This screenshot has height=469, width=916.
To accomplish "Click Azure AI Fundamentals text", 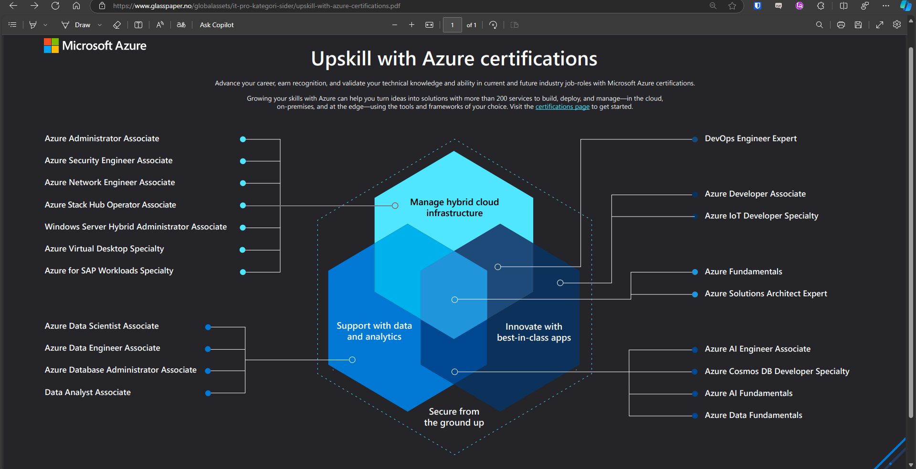I will 749,393.
